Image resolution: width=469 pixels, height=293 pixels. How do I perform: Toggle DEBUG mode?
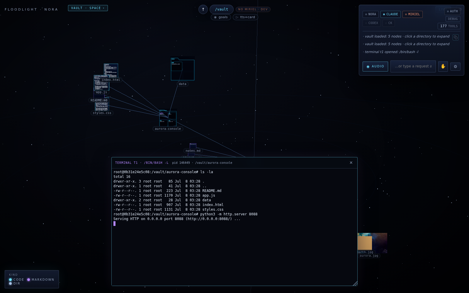coord(453,19)
